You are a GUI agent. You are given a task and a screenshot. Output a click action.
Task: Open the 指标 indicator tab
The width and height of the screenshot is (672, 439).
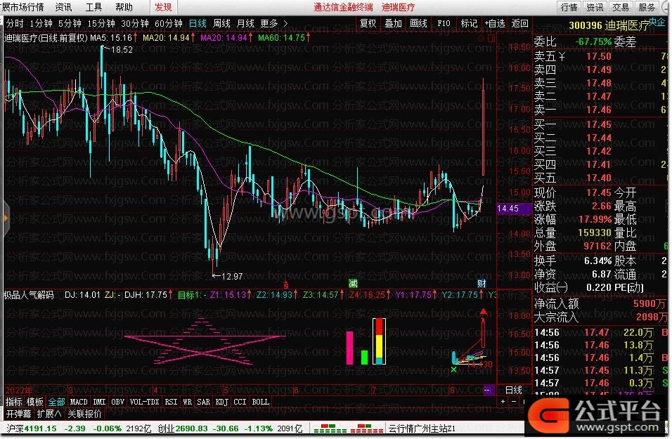click(14, 402)
